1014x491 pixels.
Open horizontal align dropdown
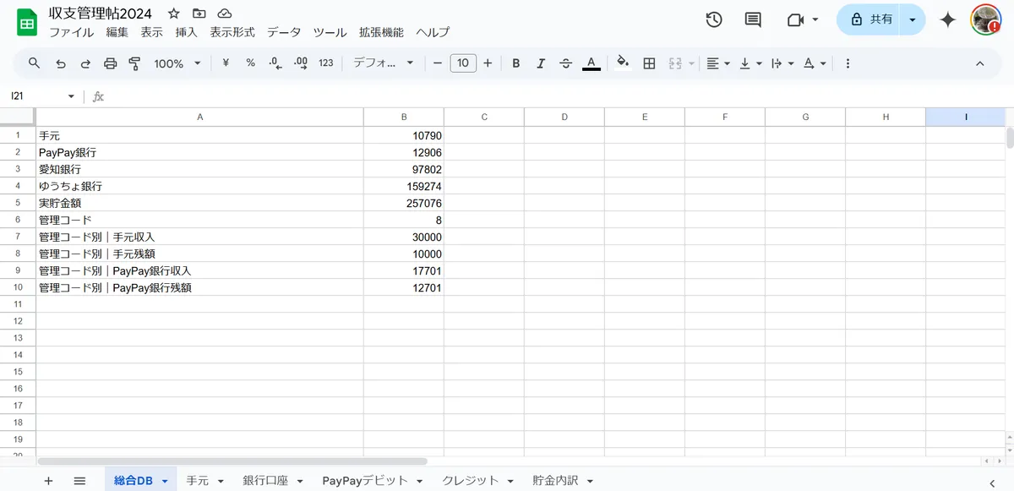coord(718,63)
